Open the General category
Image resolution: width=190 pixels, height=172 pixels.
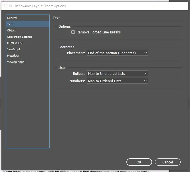(27, 18)
